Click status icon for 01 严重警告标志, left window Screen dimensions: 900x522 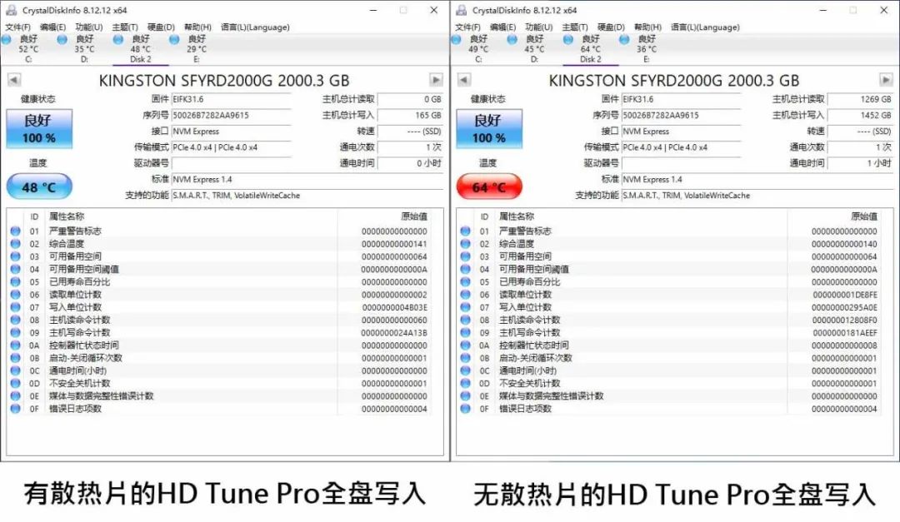16,231
